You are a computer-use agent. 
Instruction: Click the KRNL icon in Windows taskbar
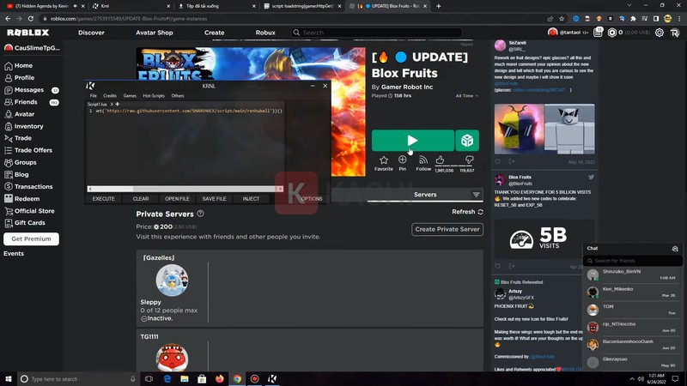[272, 378]
